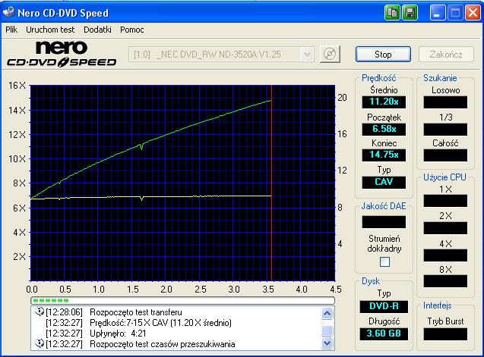Click the 3.60 GB length value

coord(384,334)
